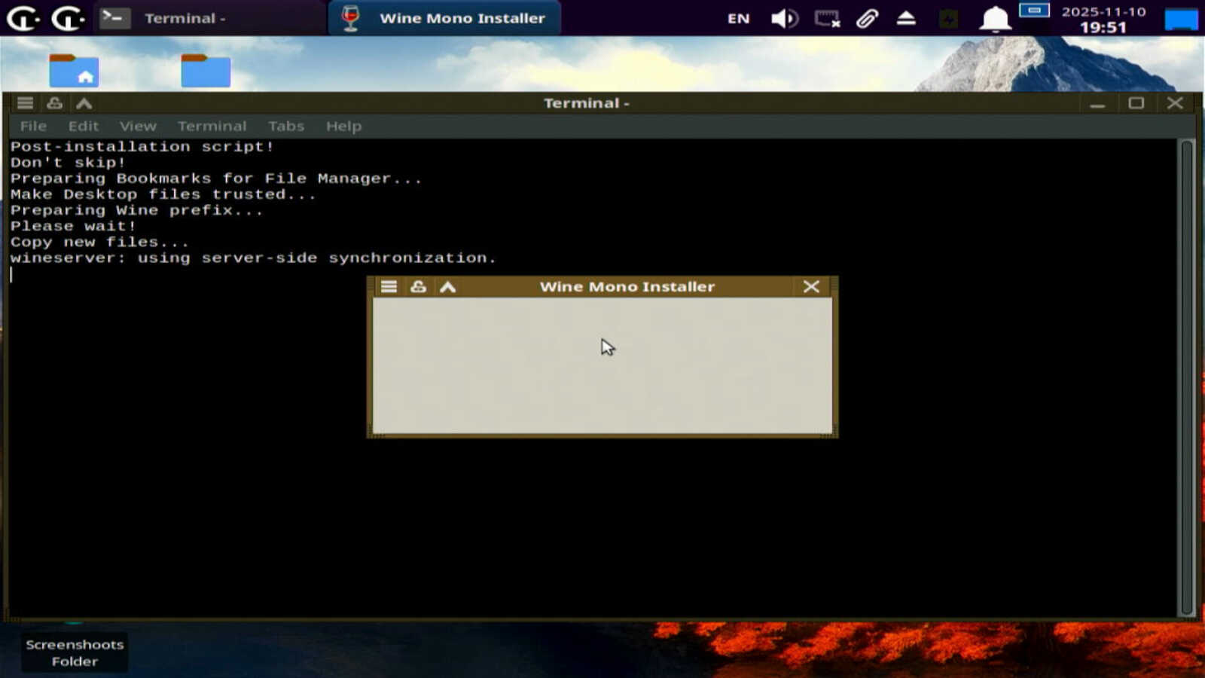
Task: Open the power manager tray icon
Action: click(948, 18)
